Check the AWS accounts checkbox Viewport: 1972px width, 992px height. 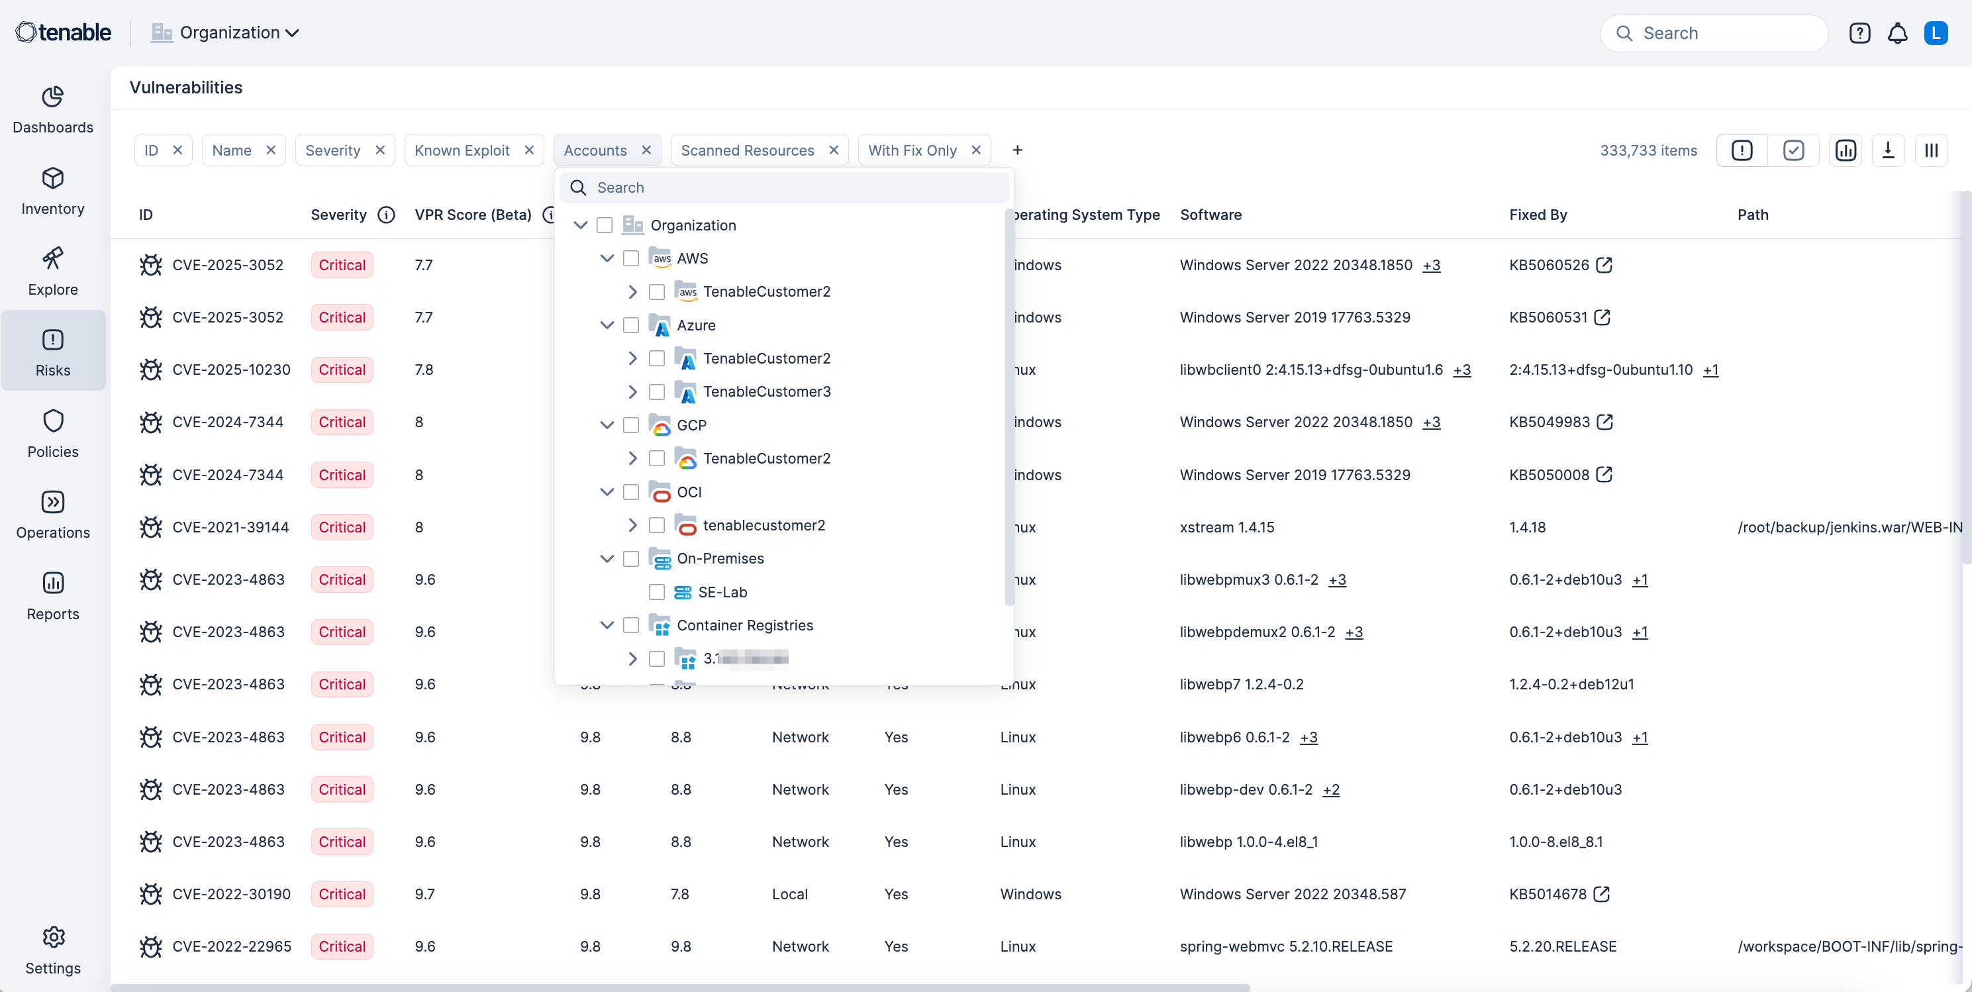(631, 259)
